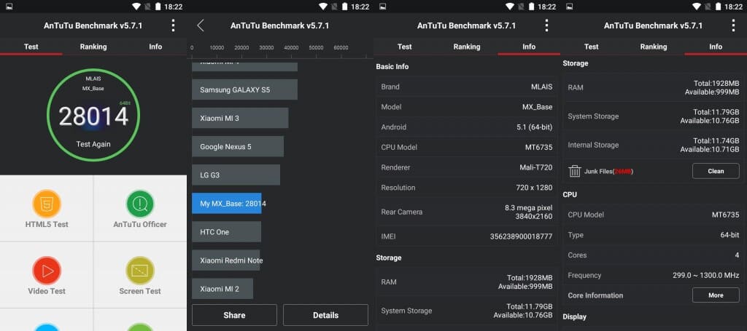Screen dimensions: 747x331
Task: Open the Screen Test icon
Action: tap(140, 271)
